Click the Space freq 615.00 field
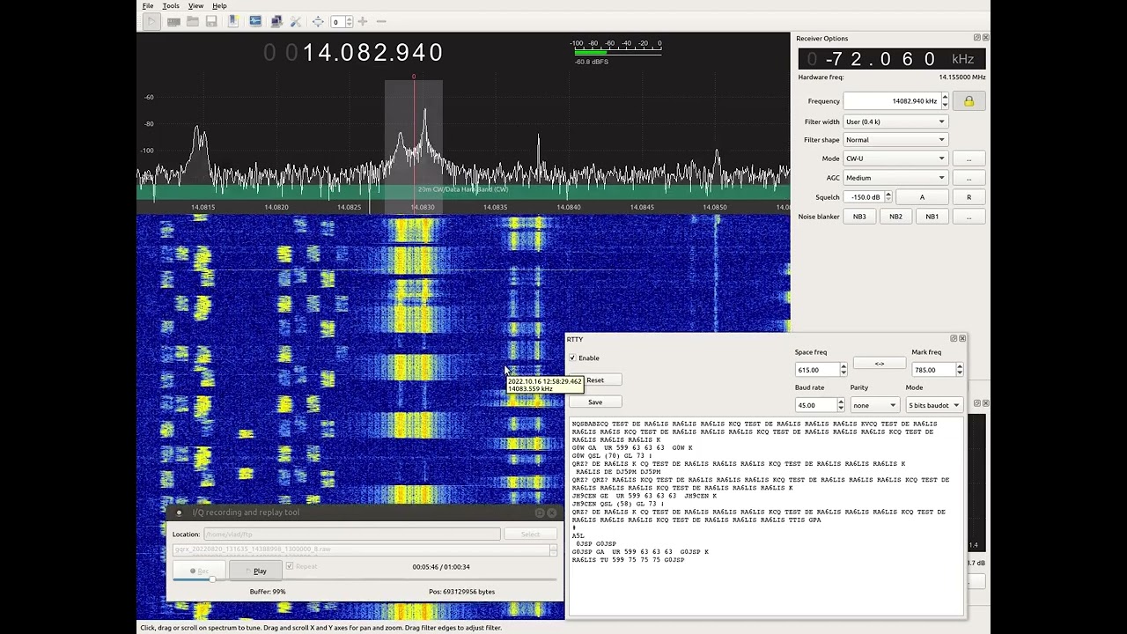This screenshot has width=1127, height=634. [x=816, y=370]
